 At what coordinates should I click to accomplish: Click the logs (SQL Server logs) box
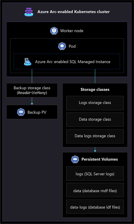(95, 173)
